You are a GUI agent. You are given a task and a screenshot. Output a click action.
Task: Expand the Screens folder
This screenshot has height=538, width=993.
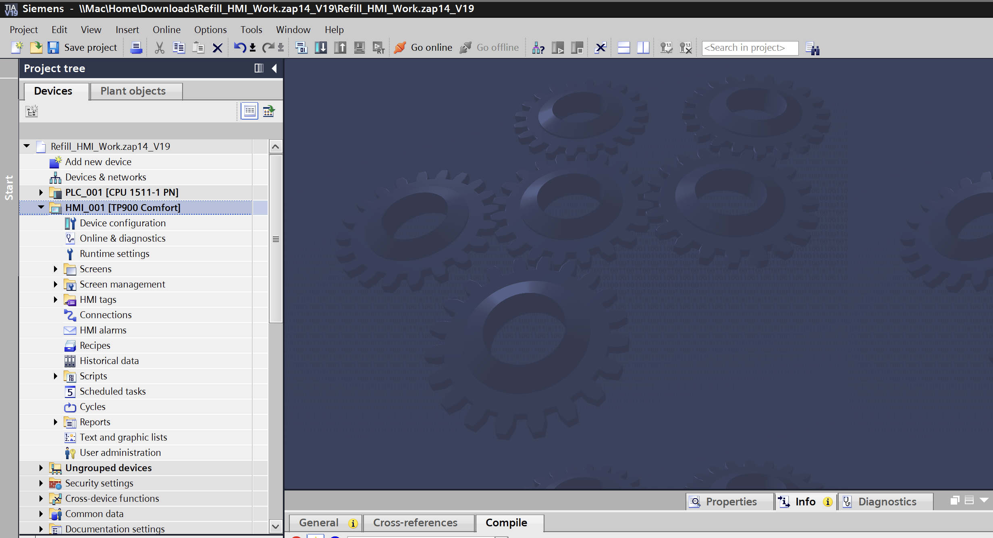(55, 269)
